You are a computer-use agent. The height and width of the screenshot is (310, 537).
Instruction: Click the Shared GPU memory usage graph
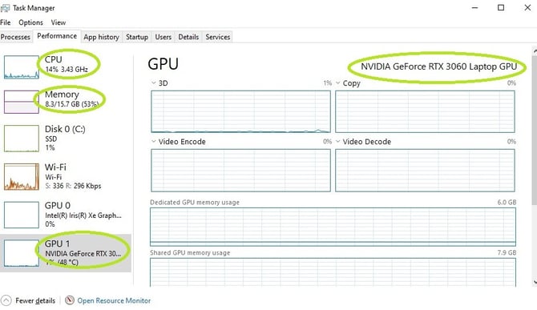tap(333, 272)
